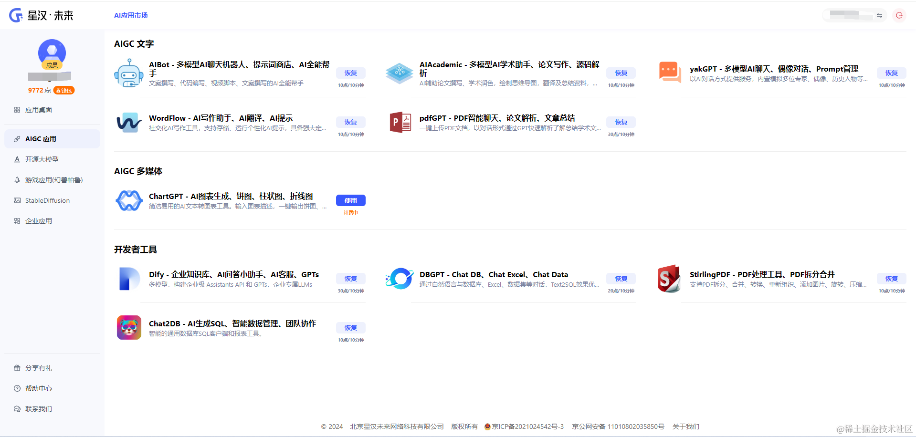Viewport: 916px width, 437px height.
Task: Click the 9772 点 balance text
Action: tap(40, 90)
